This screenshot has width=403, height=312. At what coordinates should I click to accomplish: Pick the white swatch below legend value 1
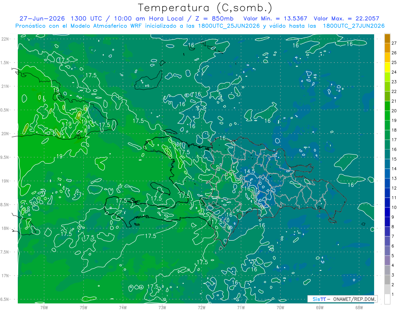(387, 299)
